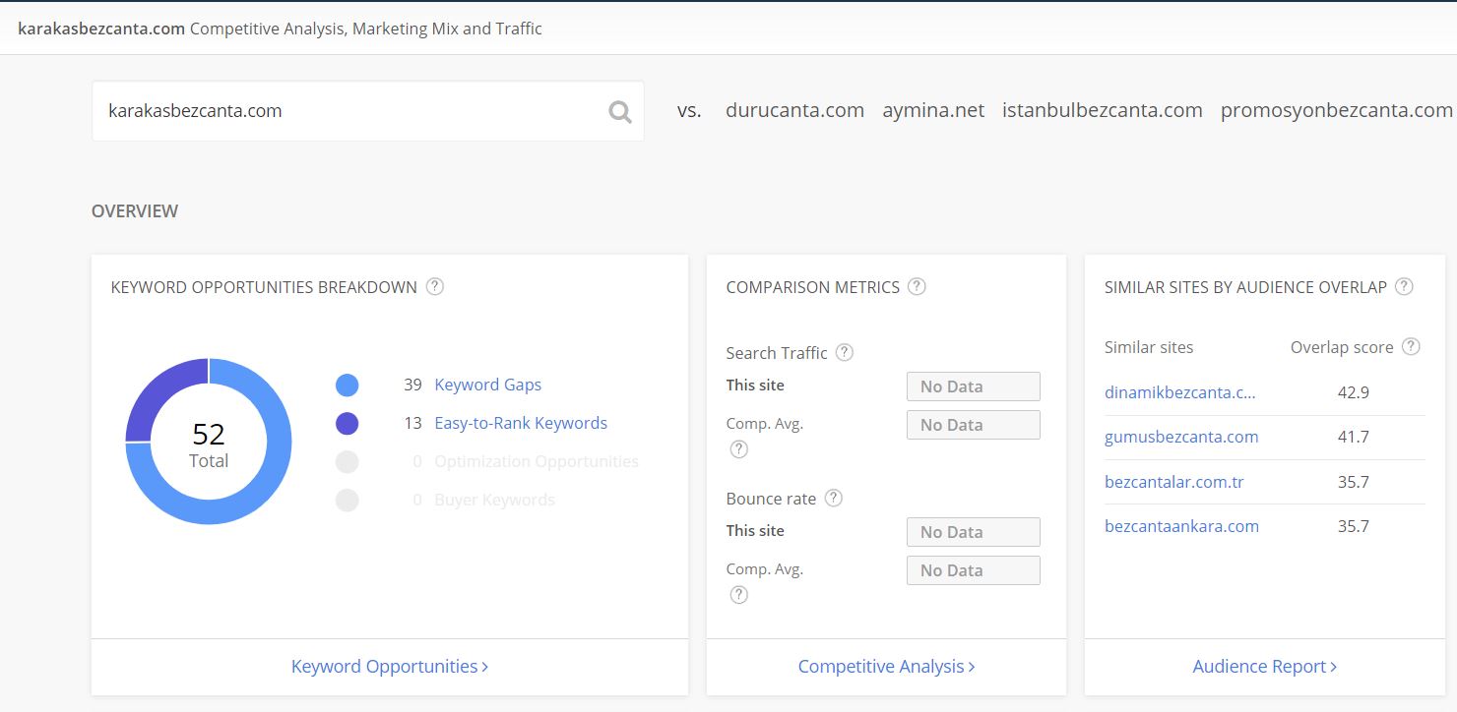1457x712 pixels.
Task: Click help icon next to Bounce rate
Action: tap(834, 498)
